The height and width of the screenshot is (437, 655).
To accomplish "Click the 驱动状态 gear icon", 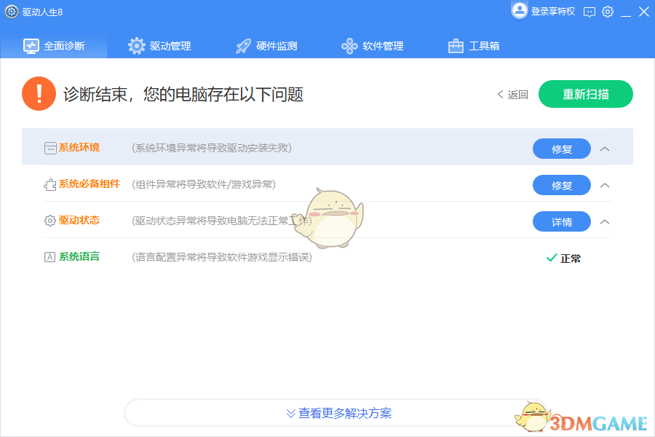I will coord(50,221).
